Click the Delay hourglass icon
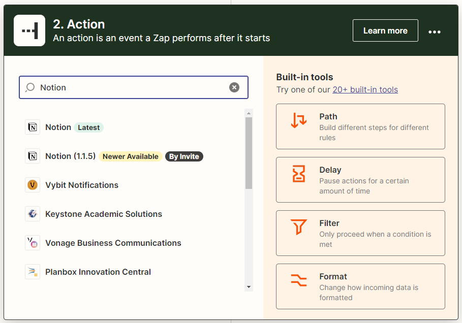This screenshot has width=462, height=323. pos(299,174)
